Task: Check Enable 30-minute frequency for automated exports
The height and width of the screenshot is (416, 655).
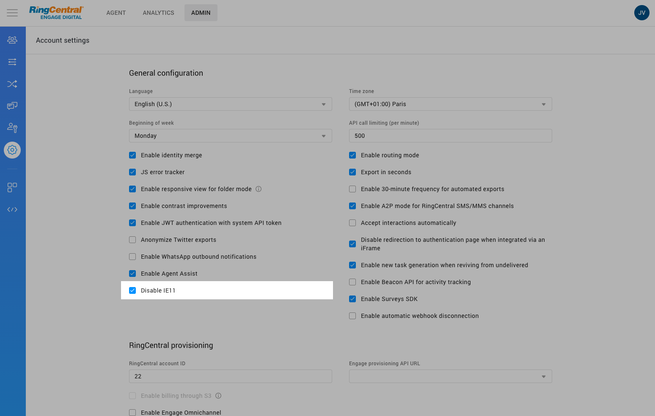Action: tap(352, 189)
